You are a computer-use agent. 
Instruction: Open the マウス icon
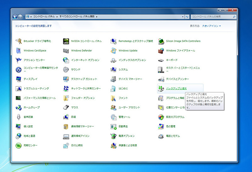[66, 107]
